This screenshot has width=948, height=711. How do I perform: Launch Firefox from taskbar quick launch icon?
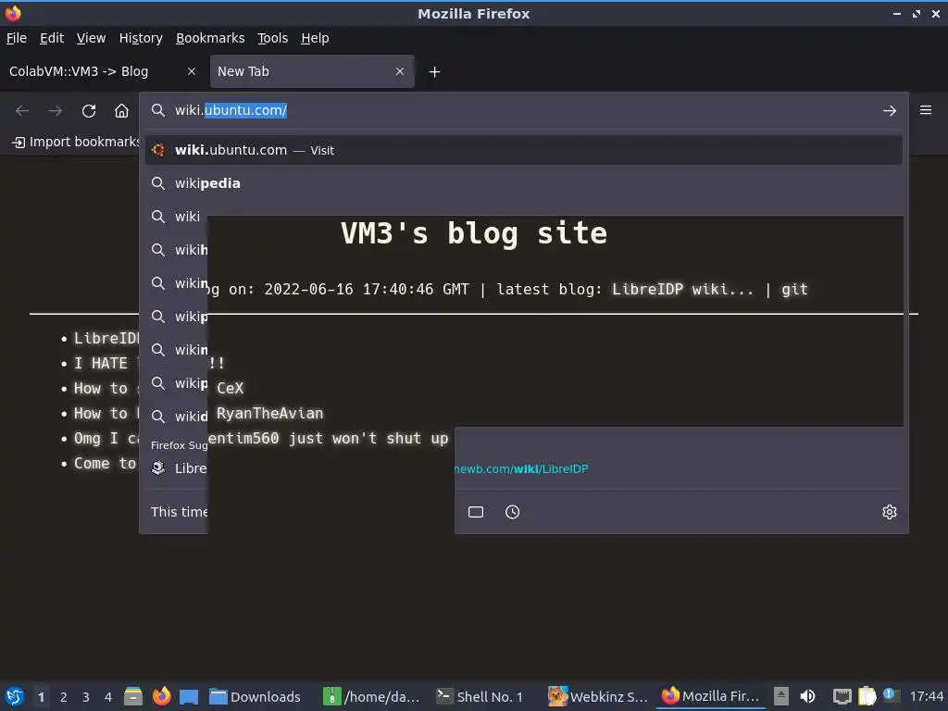click(x=161, y=696)
